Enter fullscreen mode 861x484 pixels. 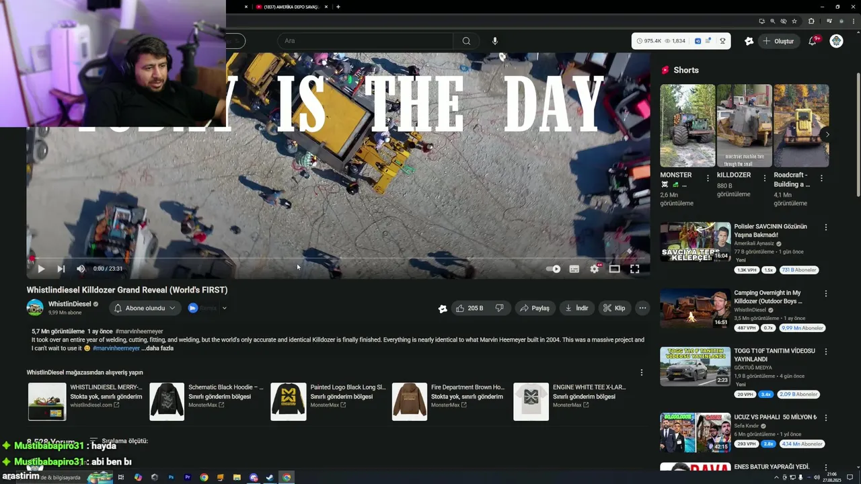pos(634,269)
